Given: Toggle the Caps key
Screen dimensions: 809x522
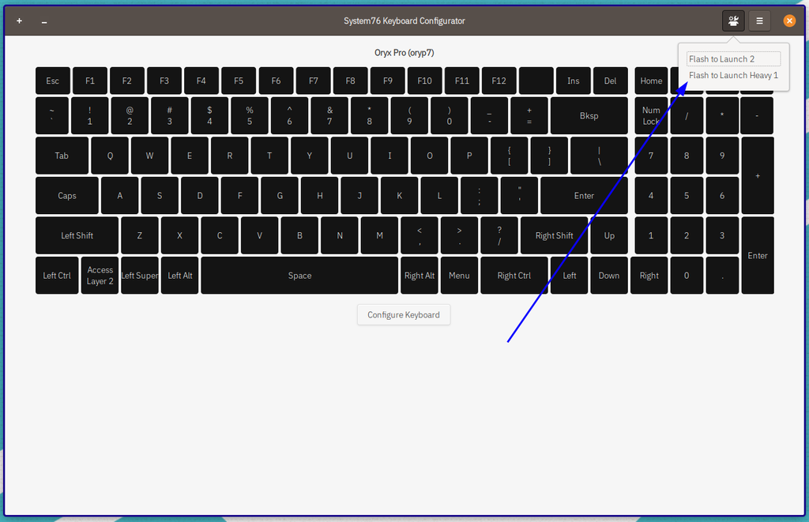Looking at the screenshot, I should tap(66, 195).
